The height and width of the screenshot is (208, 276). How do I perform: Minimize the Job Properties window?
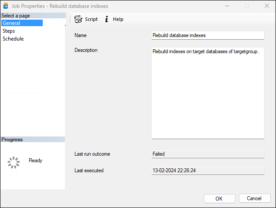227,6
